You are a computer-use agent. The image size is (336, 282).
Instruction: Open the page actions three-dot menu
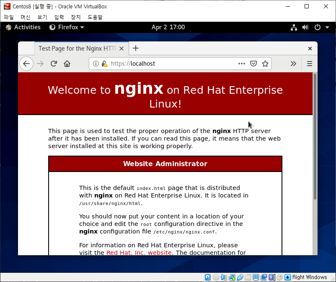click(x=241, y=64)
